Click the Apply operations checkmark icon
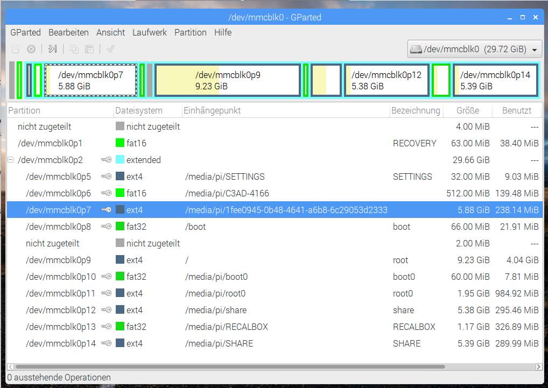 110,49
